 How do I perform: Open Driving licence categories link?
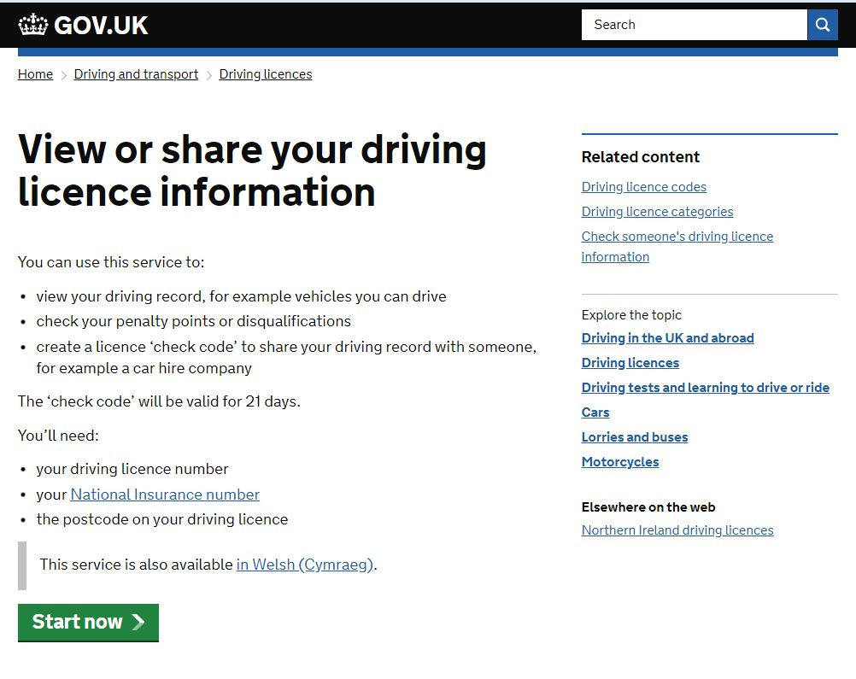click(657, 211)
